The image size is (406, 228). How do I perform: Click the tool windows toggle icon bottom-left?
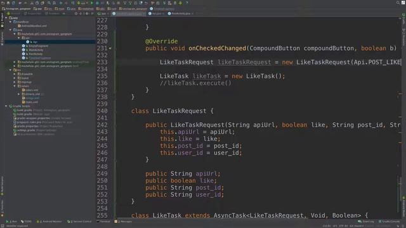(x=3, y=226)
